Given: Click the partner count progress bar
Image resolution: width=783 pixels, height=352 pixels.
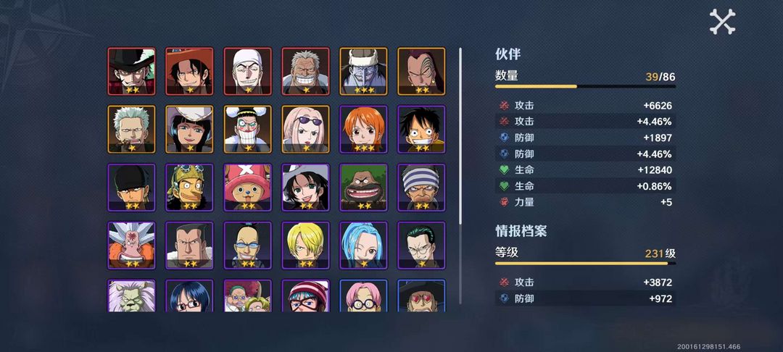Looking at the screenshot, I should coord(585,86).
